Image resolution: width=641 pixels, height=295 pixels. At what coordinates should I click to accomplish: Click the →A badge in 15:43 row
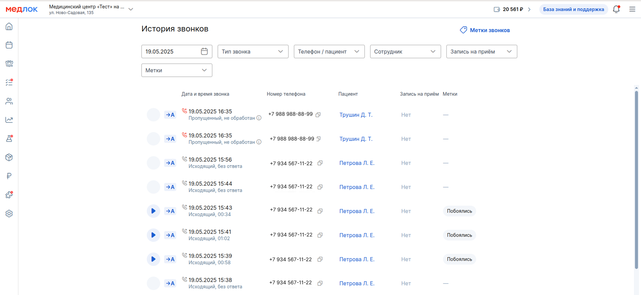pos(170,211)
